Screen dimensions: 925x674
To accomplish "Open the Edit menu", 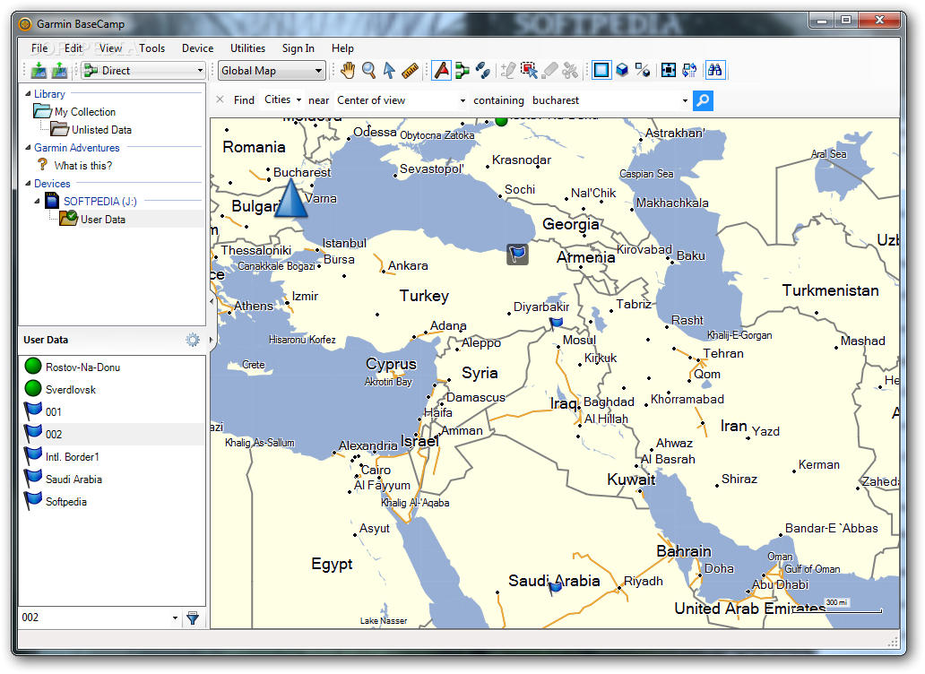I will click(73, 48).
